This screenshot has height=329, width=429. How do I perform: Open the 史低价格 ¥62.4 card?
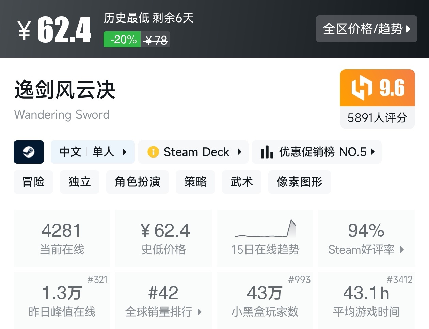(164, 238)
